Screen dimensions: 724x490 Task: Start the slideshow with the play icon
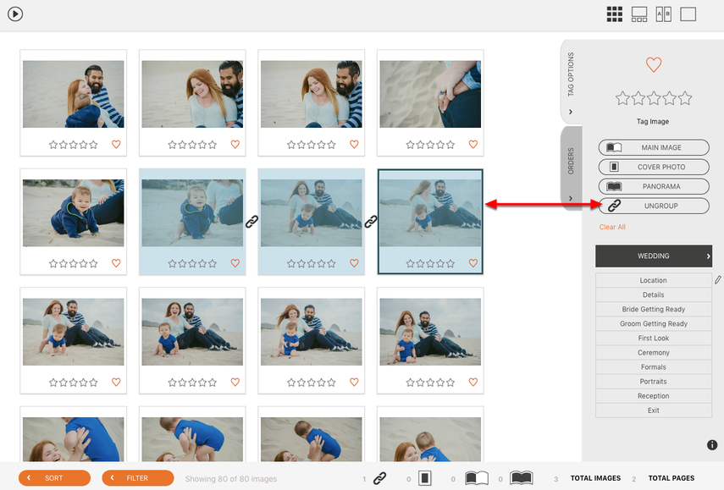(x=15, y=14)
